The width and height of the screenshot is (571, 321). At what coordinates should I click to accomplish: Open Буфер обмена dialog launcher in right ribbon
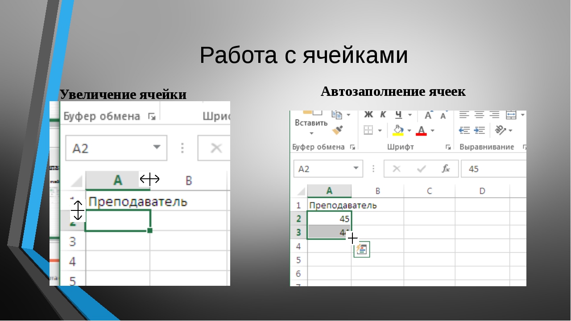(352, 147)
